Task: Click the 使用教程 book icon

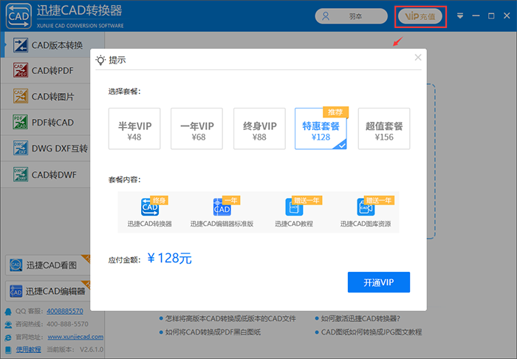Action: click(8, 349)
